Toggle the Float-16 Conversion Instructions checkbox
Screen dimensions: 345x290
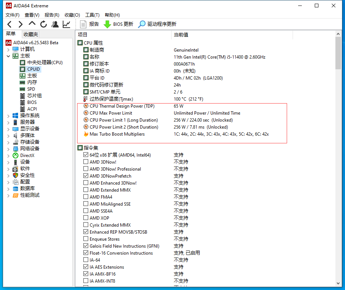pyautogui.click(x=86, y=253)
